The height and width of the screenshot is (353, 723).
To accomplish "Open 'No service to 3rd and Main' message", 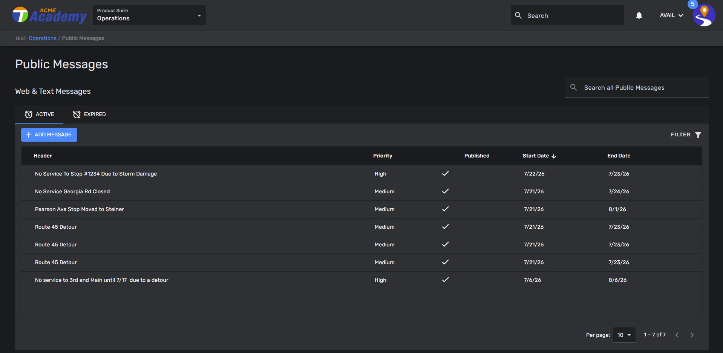I will (102, 280).
